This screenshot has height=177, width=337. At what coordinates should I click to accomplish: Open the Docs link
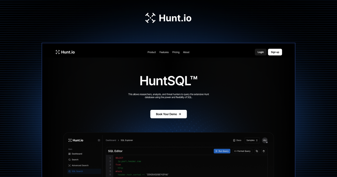point(237,140)
